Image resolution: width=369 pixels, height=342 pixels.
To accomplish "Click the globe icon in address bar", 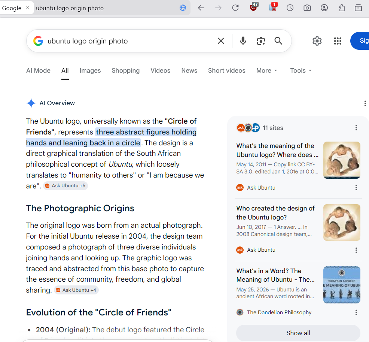I will tap(183, 8).
